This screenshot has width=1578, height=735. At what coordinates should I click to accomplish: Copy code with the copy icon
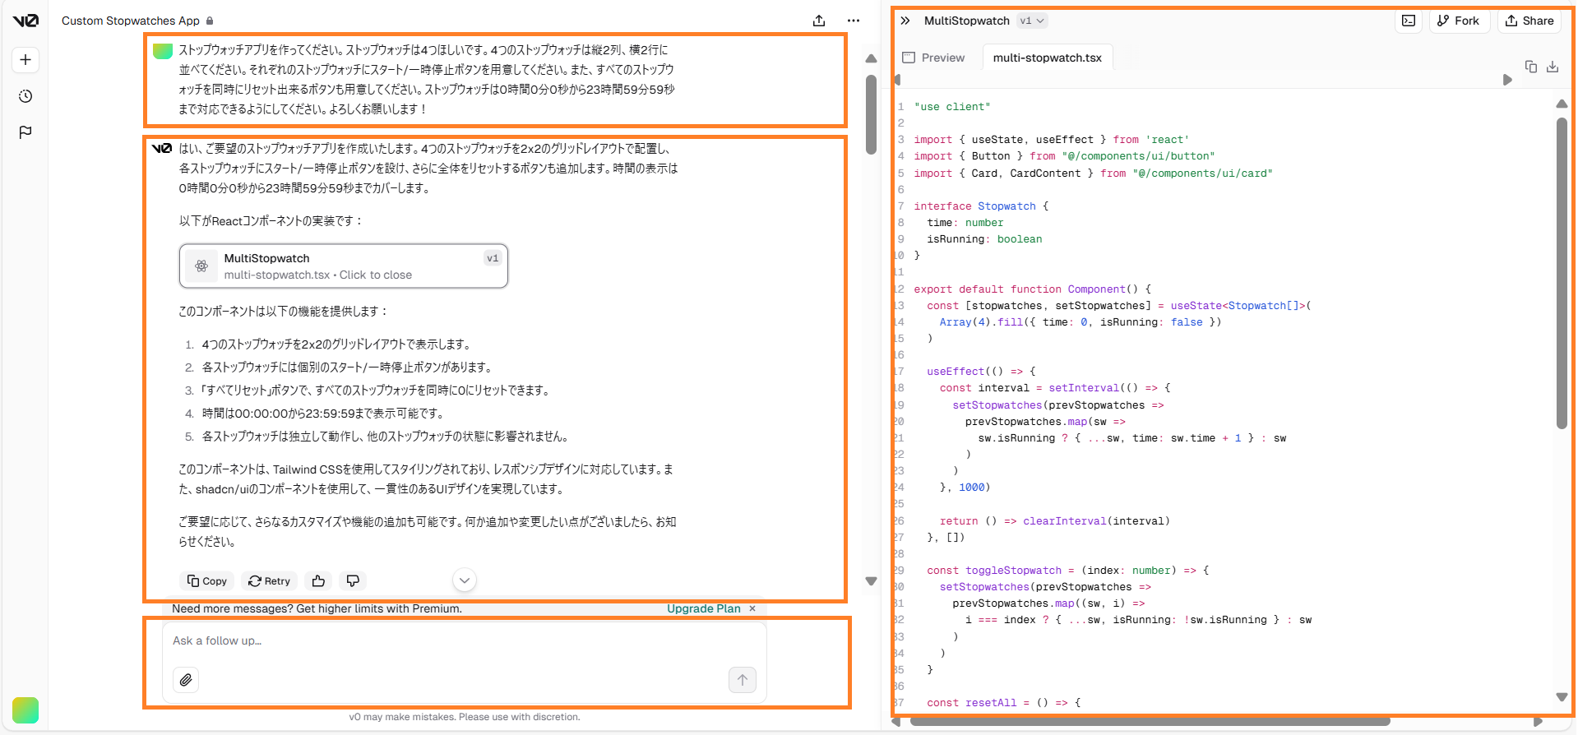(x=1531, y=67)
